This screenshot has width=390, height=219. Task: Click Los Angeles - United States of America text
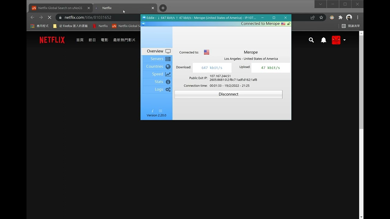[251, 59]
